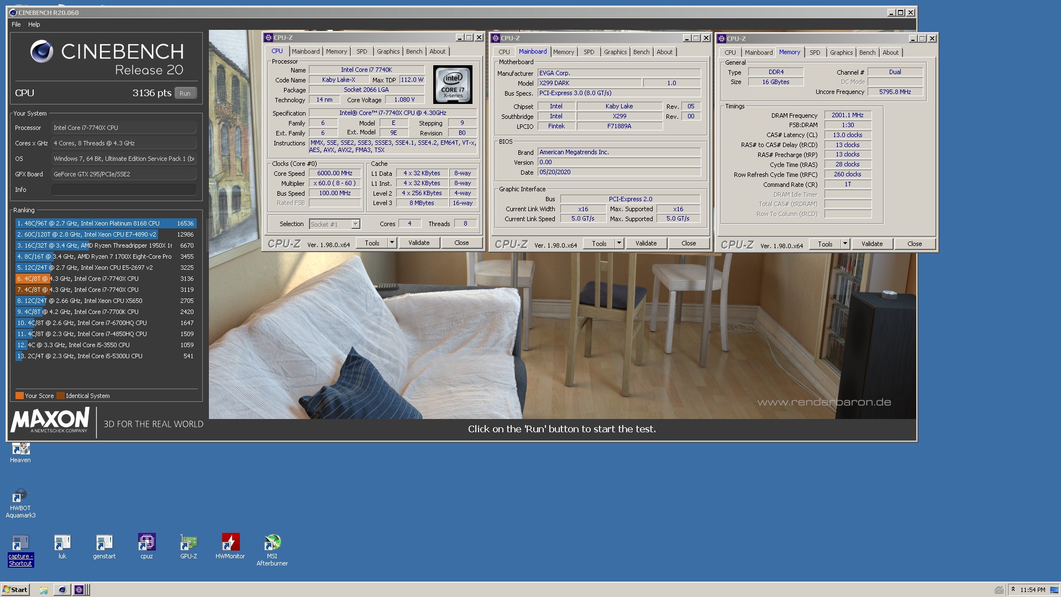This screenshot has width=1061, height=597.
Task: Switch to Memory tab in first CPU-Z window
Action: pos(337,51)
